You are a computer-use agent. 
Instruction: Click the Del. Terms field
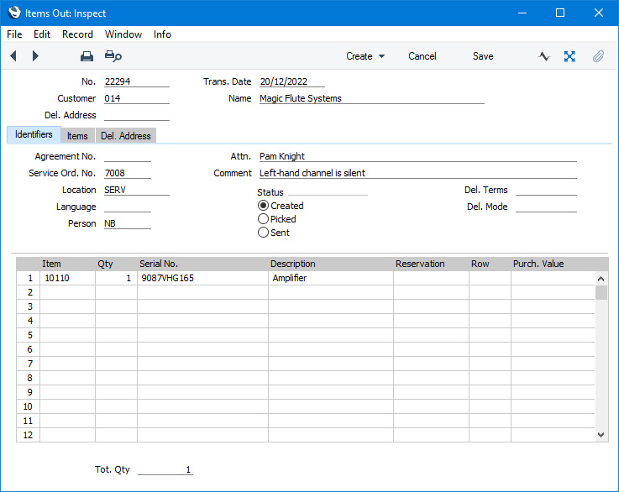[546, 190]
